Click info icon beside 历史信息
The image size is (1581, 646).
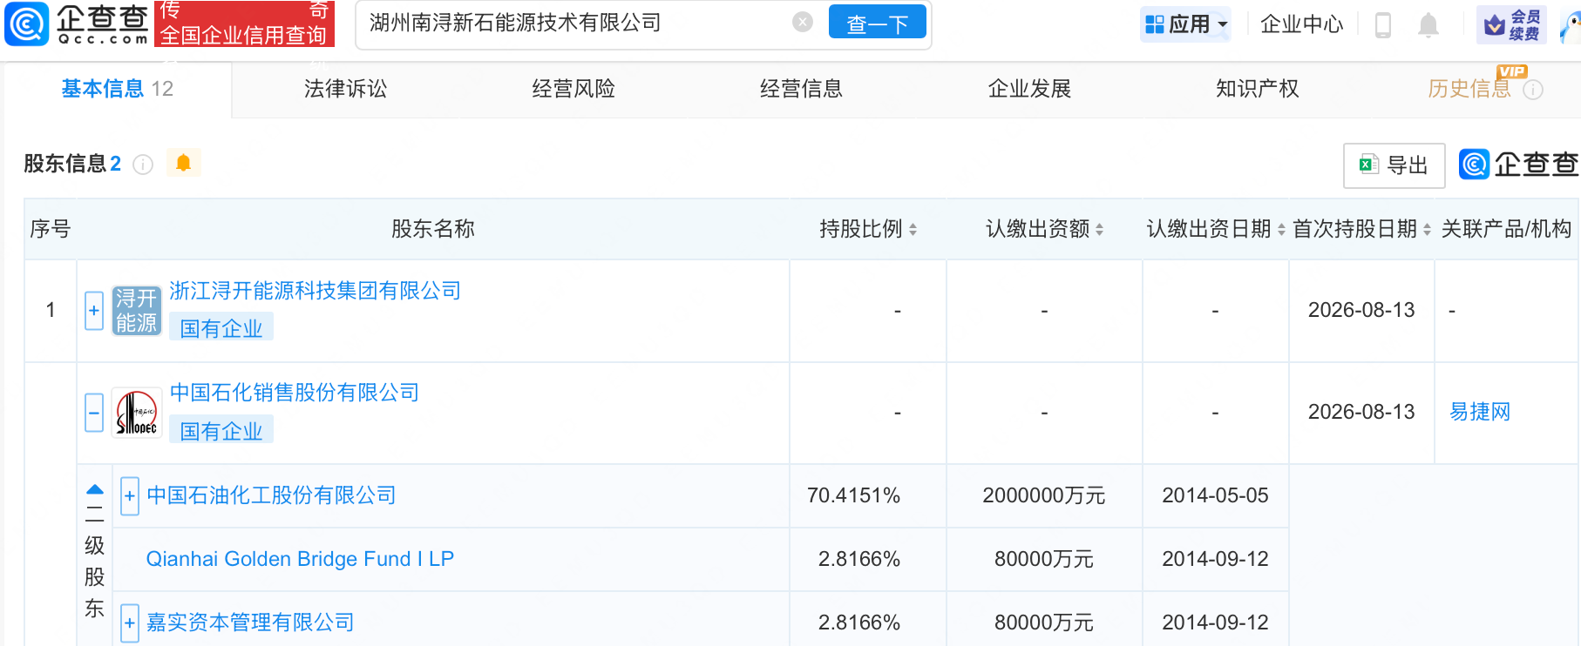pos(1533,90)
